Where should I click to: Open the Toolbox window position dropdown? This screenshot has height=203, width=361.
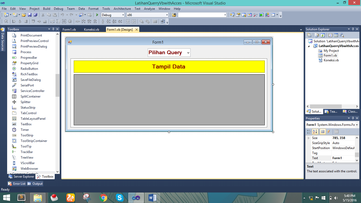click(x=49, y=29)
